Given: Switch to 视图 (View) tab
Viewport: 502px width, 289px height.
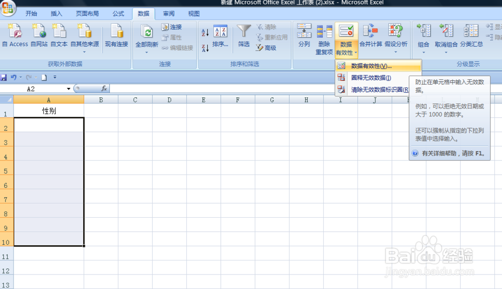Looking at the screenshot, I should click(194, 14).
